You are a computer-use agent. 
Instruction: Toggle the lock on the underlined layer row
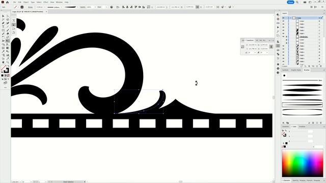point(286,37)
